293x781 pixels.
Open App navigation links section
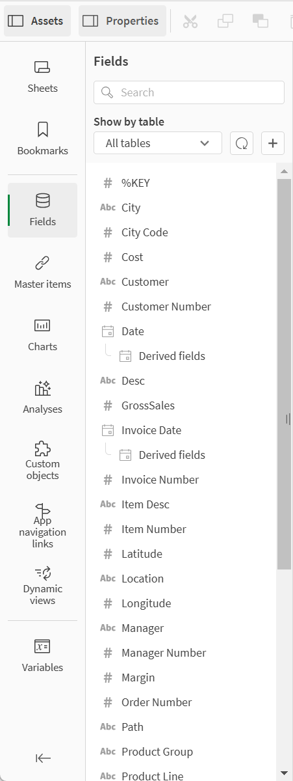pyautogui.click(x=42, y=526)
